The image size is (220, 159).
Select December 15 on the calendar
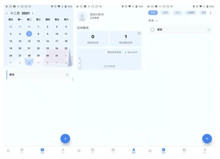coord(38,41)
